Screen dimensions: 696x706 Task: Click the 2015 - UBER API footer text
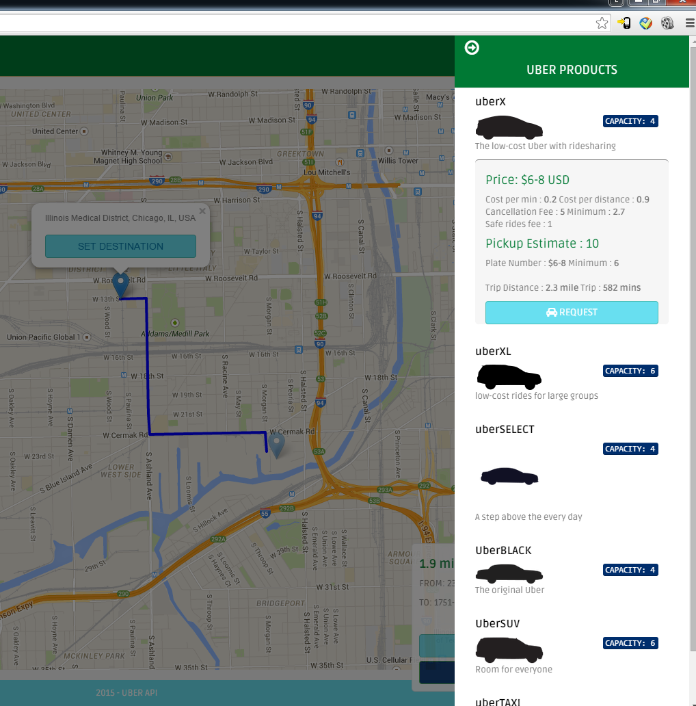(x=126, y=693)
